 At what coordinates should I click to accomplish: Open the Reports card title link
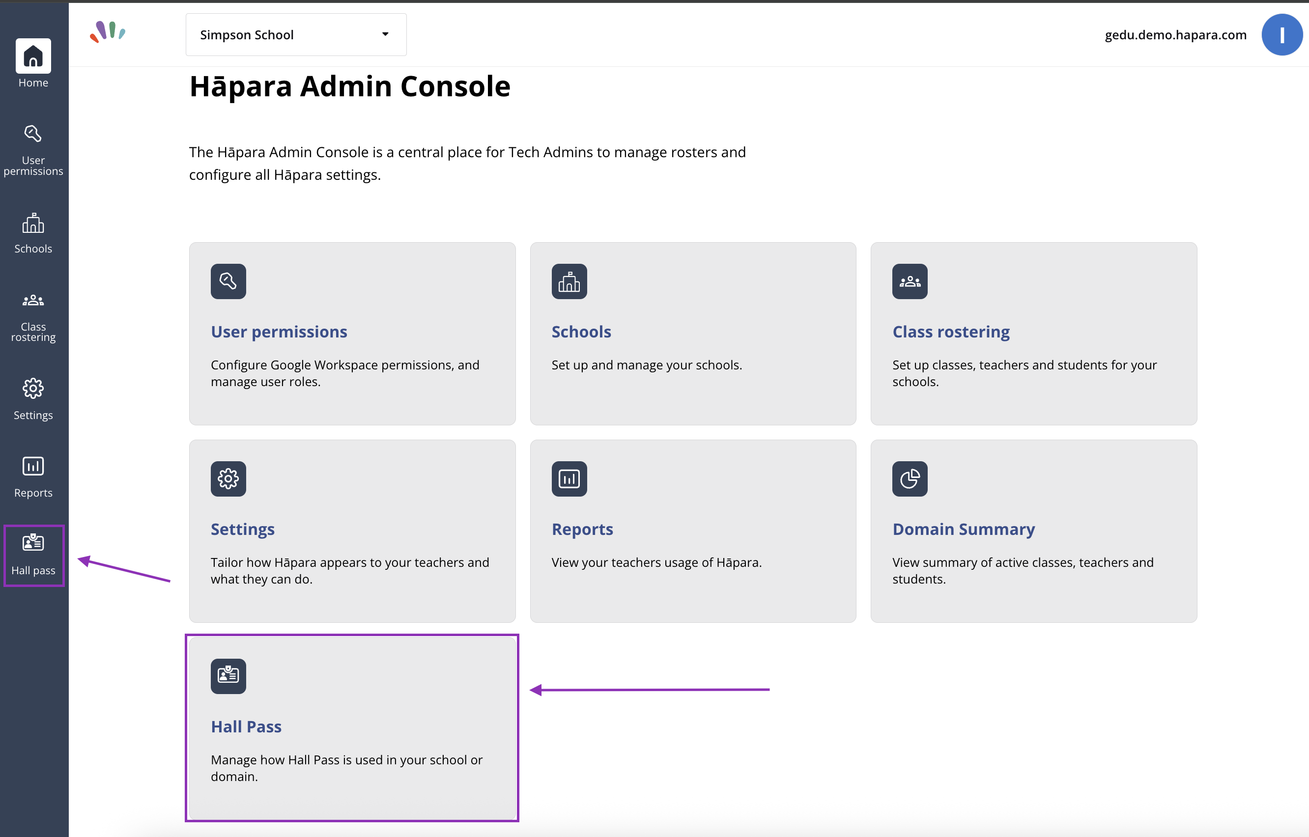point(582,530)
